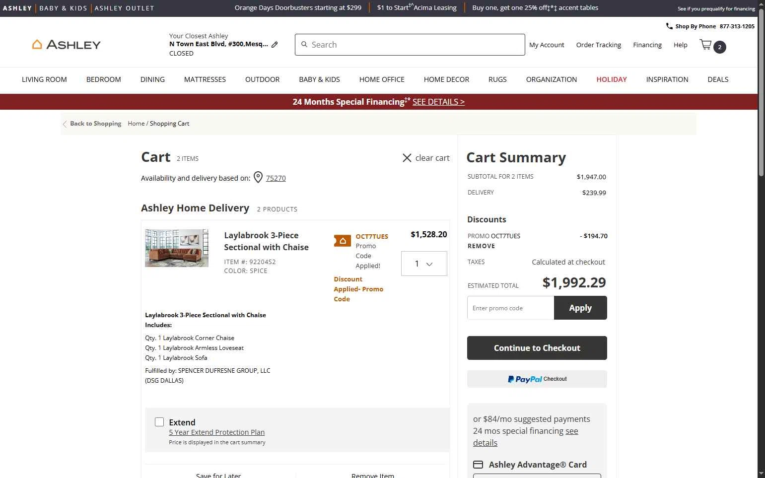
Task: Open the Mattresses navigation menu
Action: [205, 79]
